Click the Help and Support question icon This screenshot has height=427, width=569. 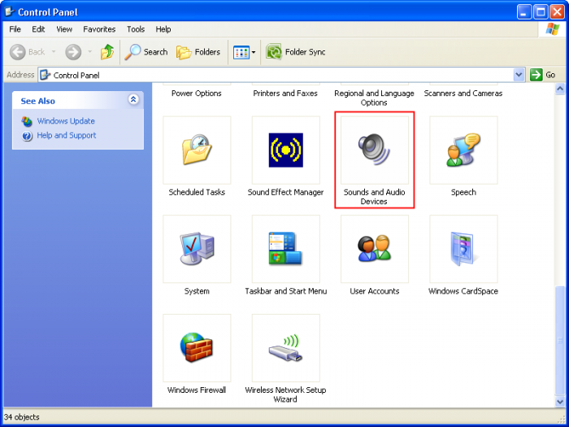click(27, 136)
